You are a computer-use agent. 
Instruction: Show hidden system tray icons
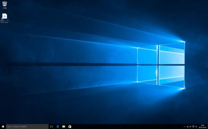184,127
